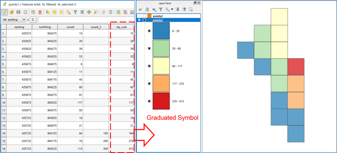The height and width of the screenshot is (153, 337).
Task: Uncheck the 8 - 29 class checkbox
Action: pyautogui.click(x=149, y=31)
